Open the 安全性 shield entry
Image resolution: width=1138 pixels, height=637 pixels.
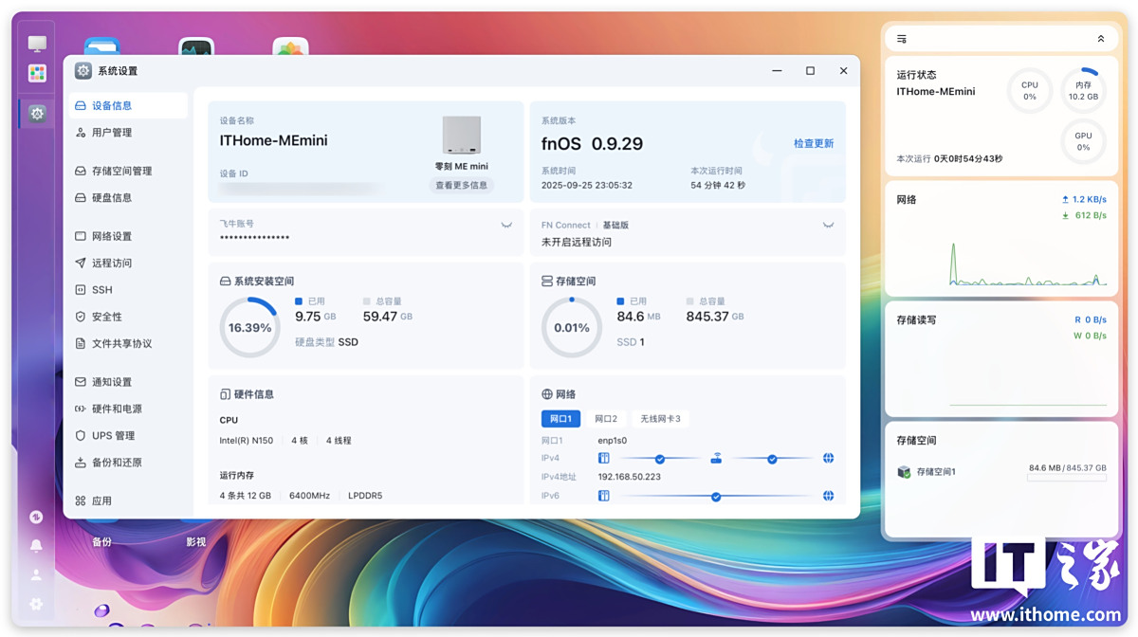click(x=106, y=317)
